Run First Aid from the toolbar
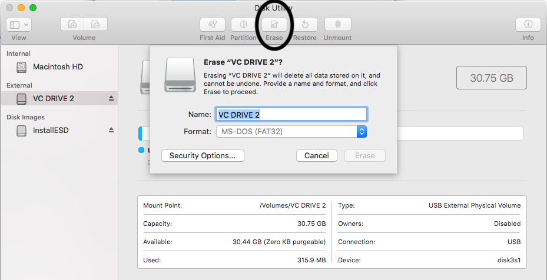 point(212,24)
